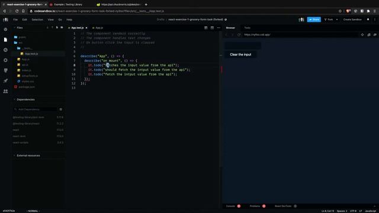
Task: Open the Go menu
Action: coord(60,20)
